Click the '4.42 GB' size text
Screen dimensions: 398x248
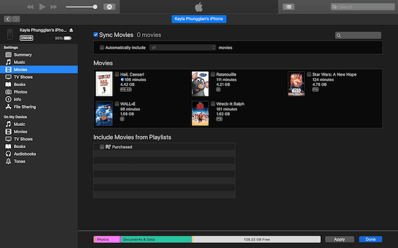point(128,85)
